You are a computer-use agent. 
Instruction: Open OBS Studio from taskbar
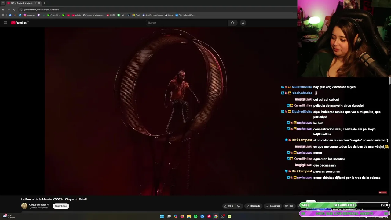click(x=222, y=216)
